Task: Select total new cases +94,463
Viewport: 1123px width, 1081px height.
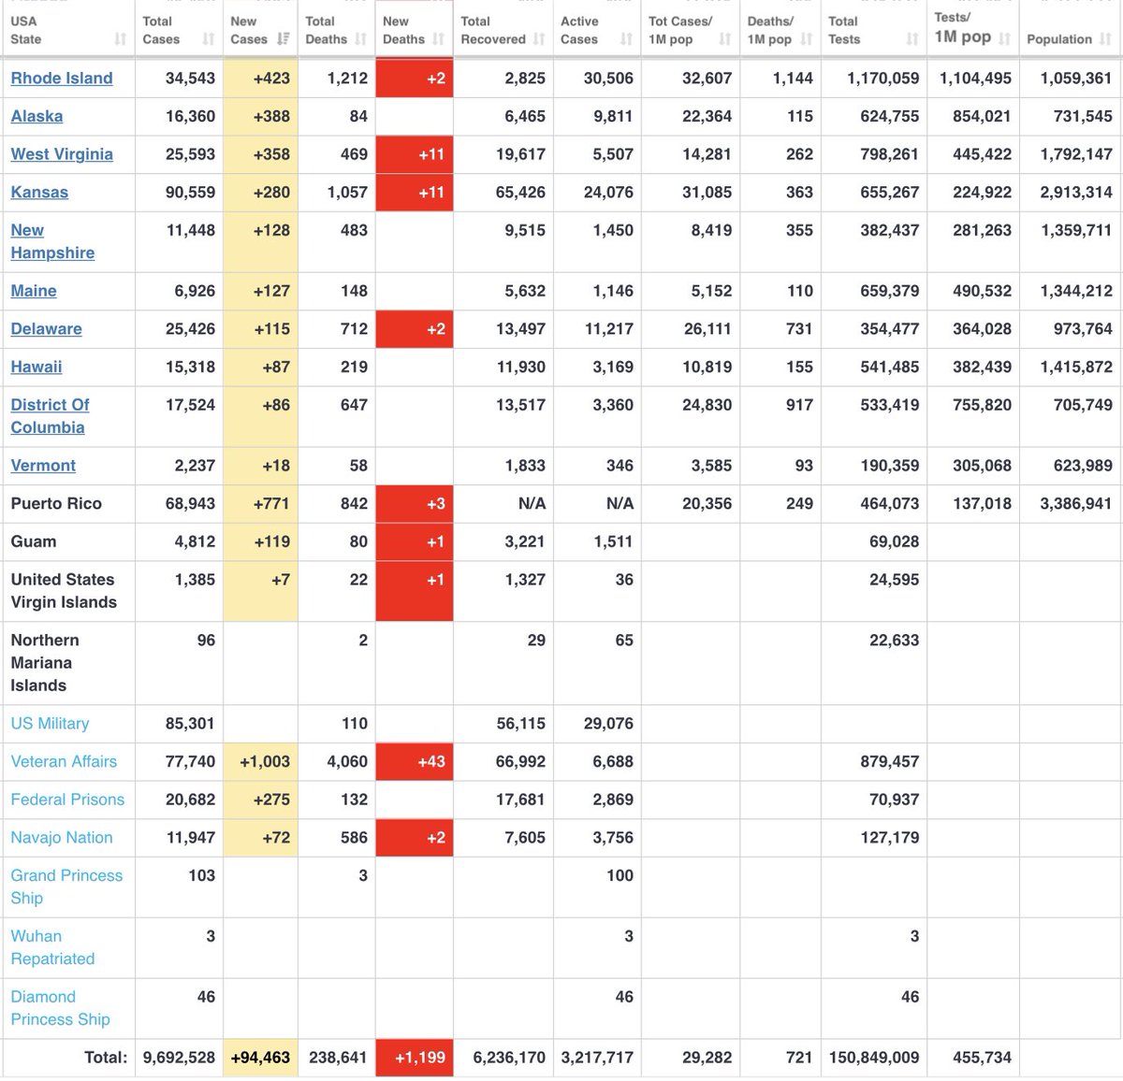Action: (260, 1058)
